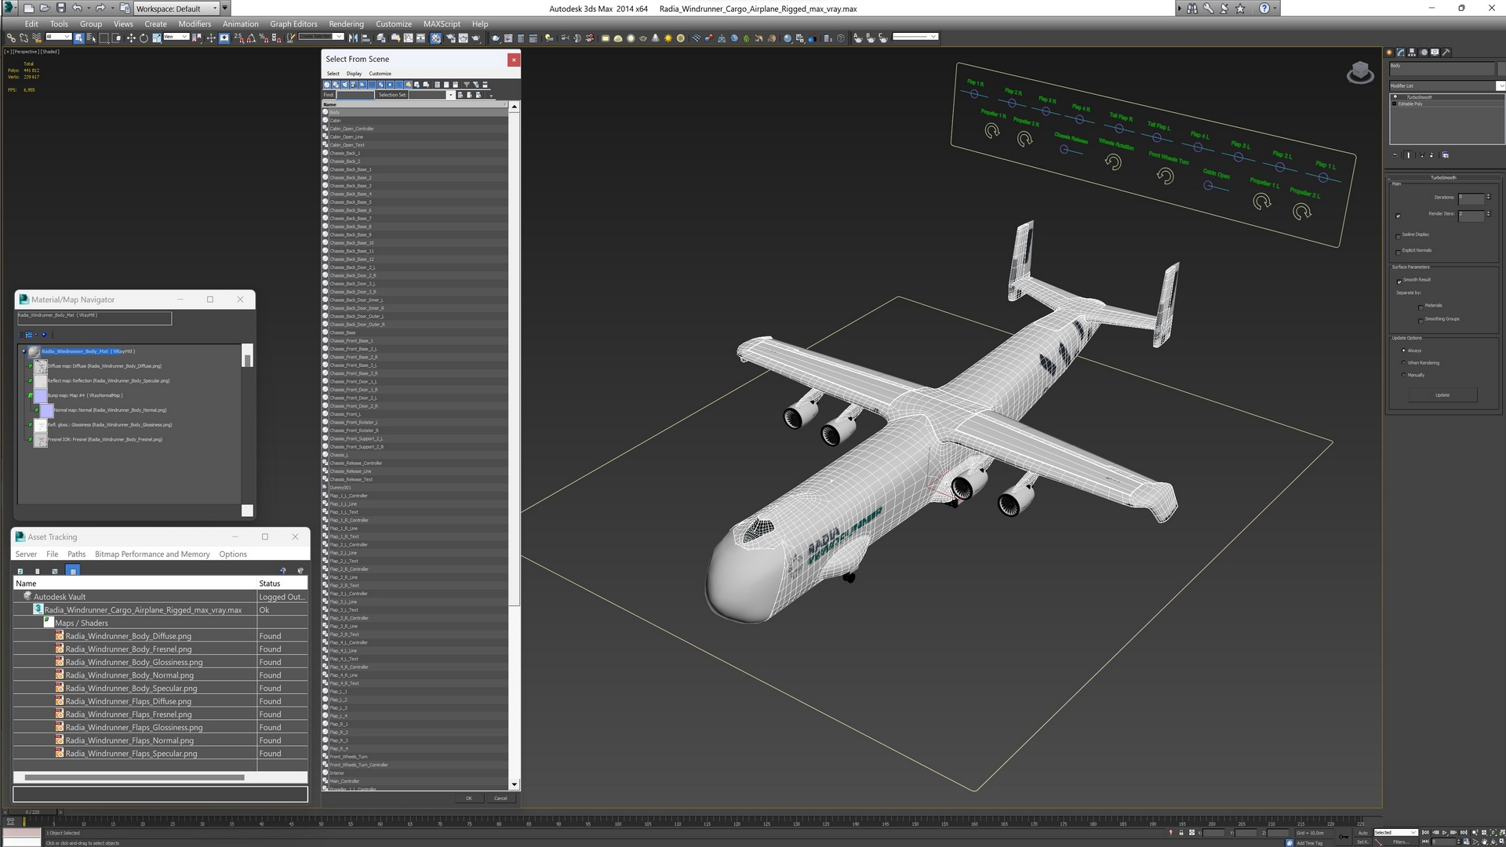Toggle the Isoline Display checkbox
Viewport: 1506px width, 847px height.
click(x=1398, y=235)
